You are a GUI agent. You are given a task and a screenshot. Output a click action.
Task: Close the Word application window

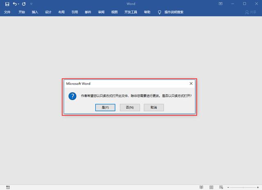click(x=257, y=4)
